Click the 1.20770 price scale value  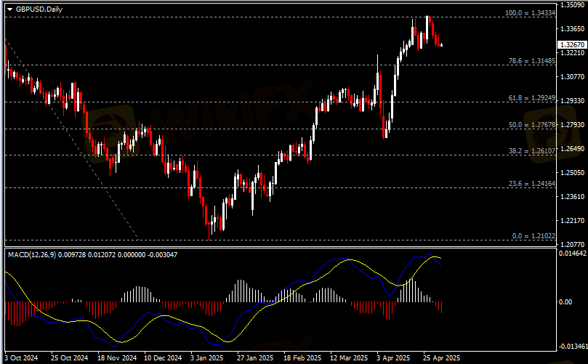coord(572,244)
